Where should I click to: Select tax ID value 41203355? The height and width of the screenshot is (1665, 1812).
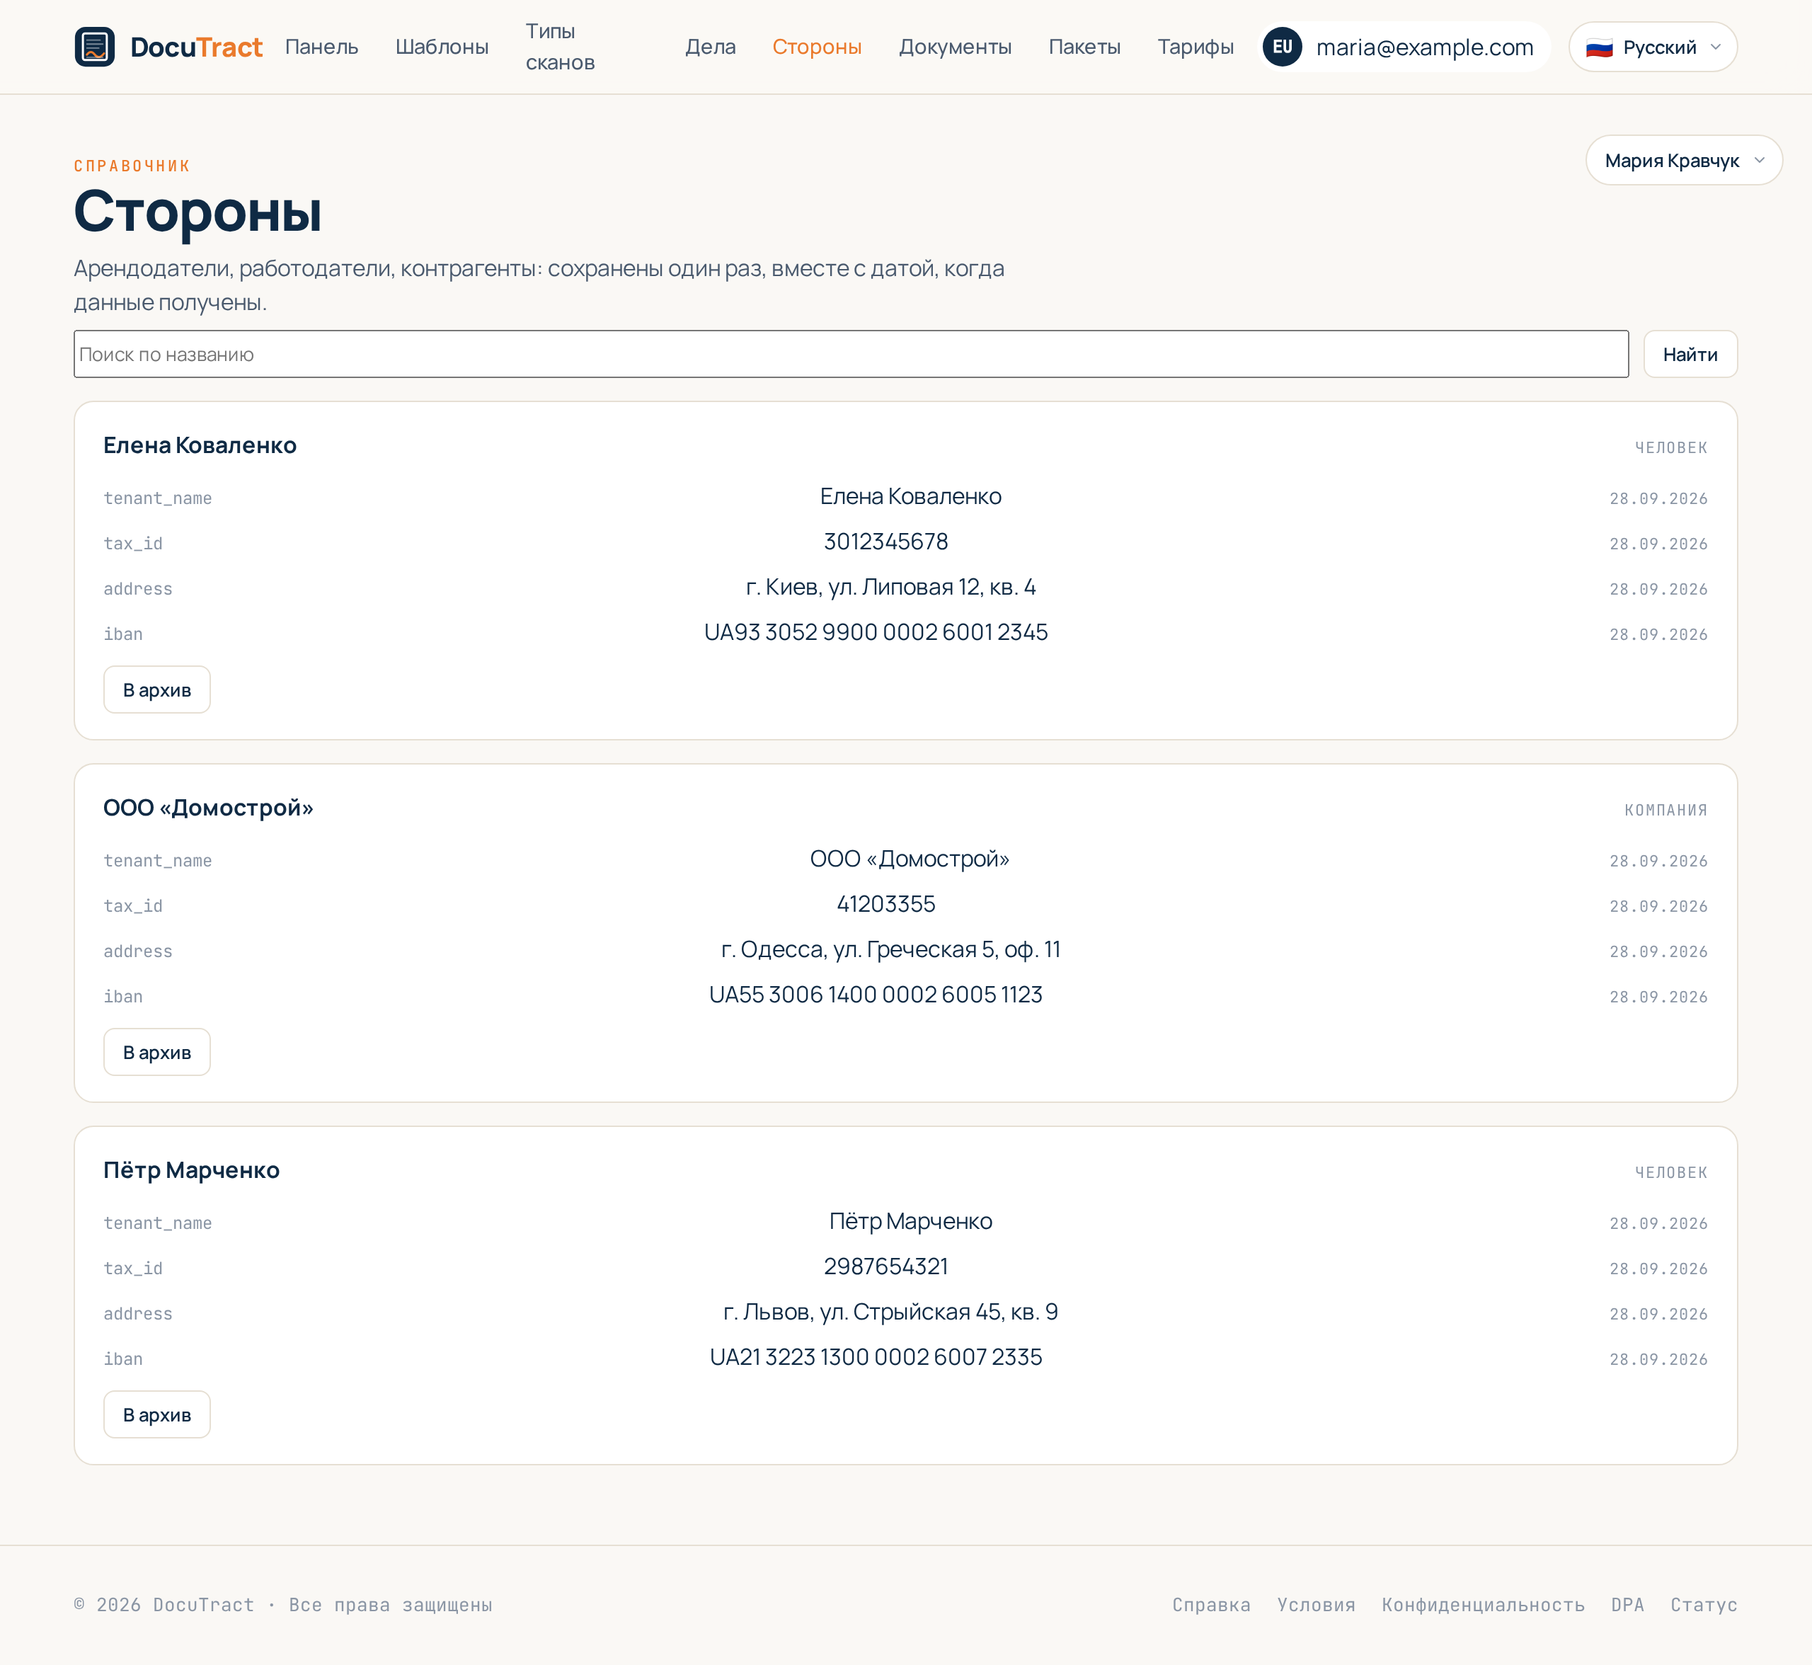(885, 904)
